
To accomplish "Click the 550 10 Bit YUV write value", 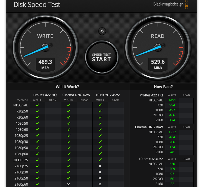I will tap(172, 164).
